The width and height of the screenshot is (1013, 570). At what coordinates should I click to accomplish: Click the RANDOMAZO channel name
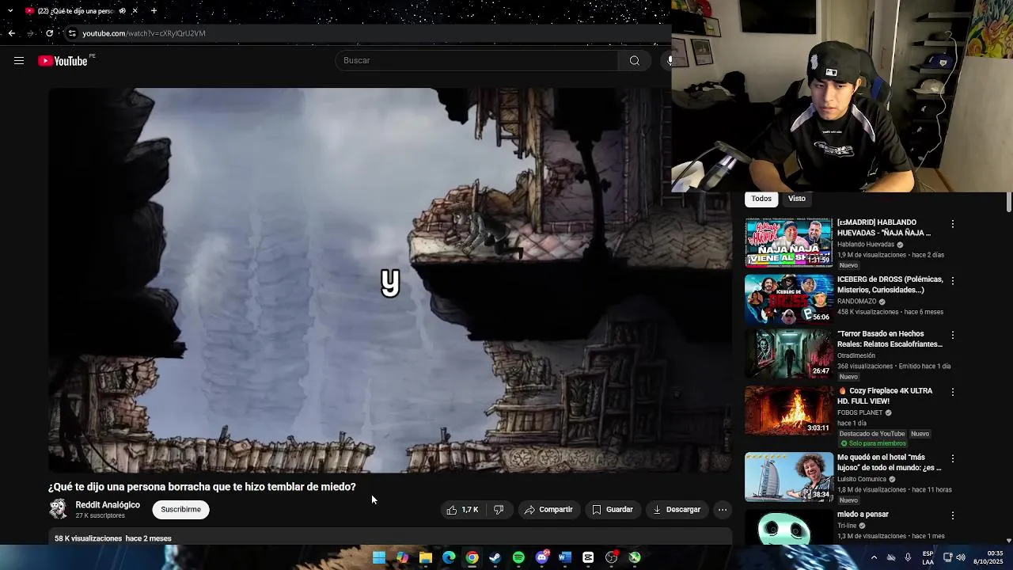[x=857, y=302]
